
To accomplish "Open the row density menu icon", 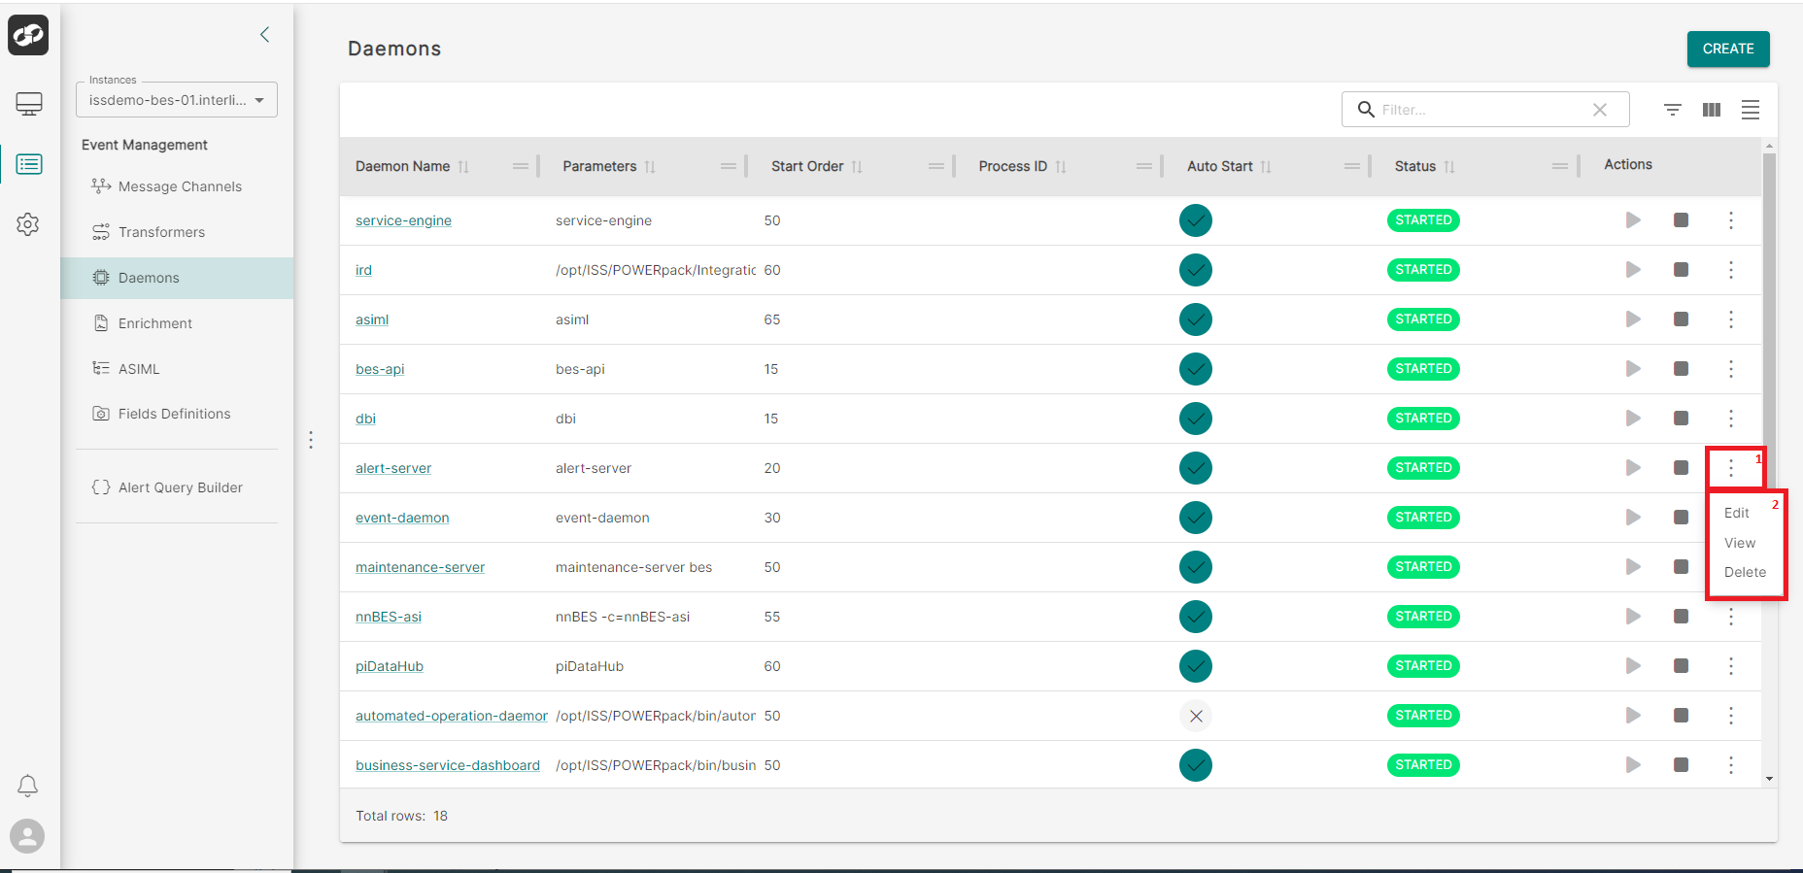I will [1751, 110].
